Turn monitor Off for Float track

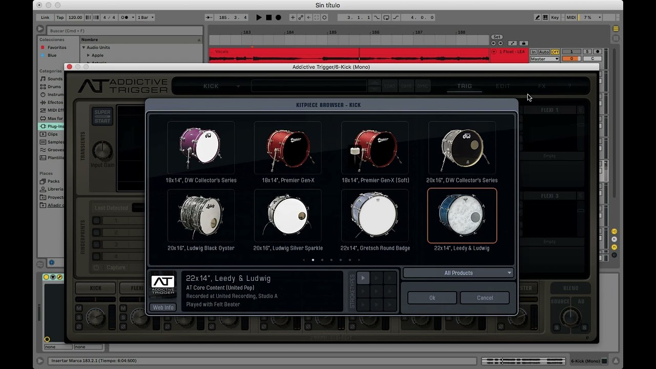(555, 52)
